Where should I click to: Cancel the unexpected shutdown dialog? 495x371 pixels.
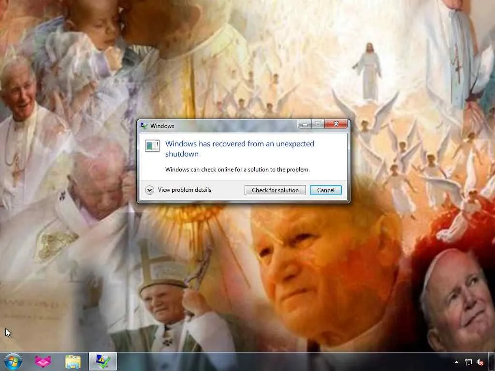[325, 190]
